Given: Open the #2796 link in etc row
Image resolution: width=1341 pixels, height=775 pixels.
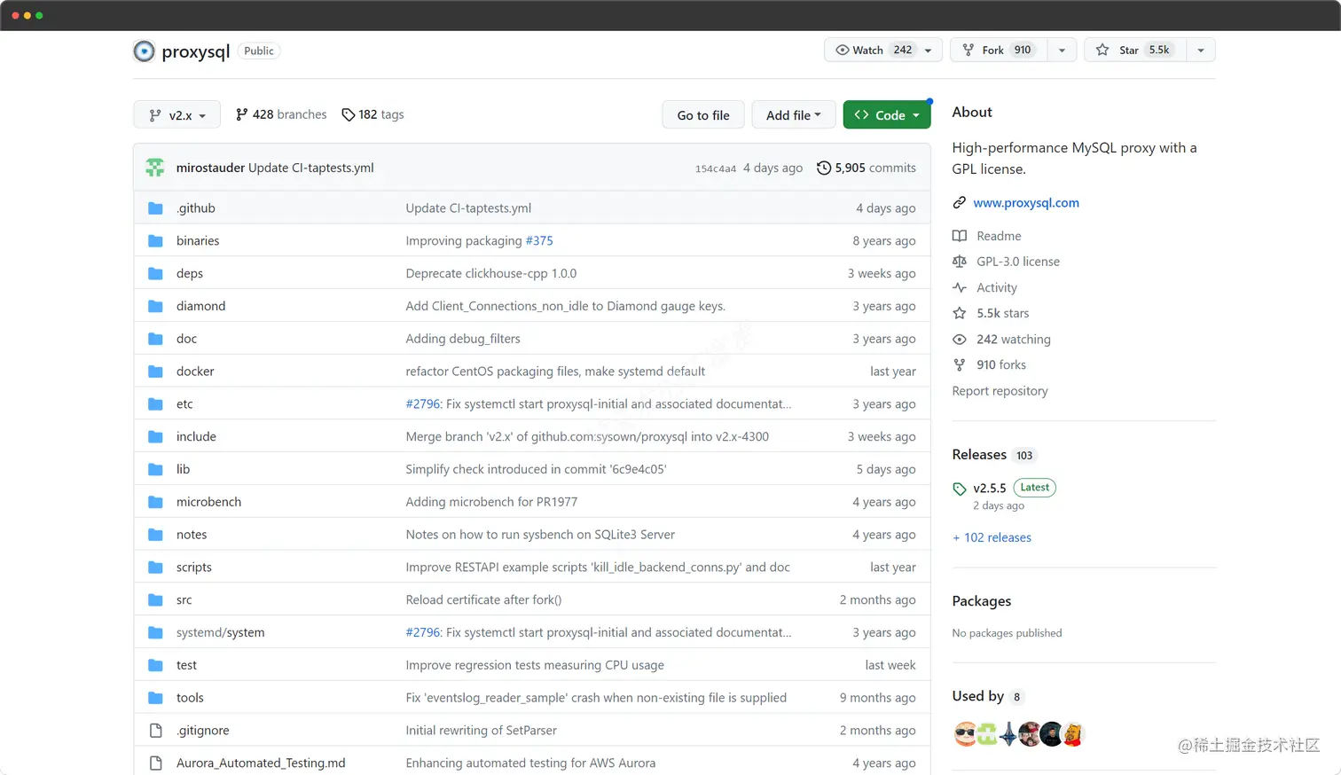Looking at the screenshot, I should pos(423,404).
